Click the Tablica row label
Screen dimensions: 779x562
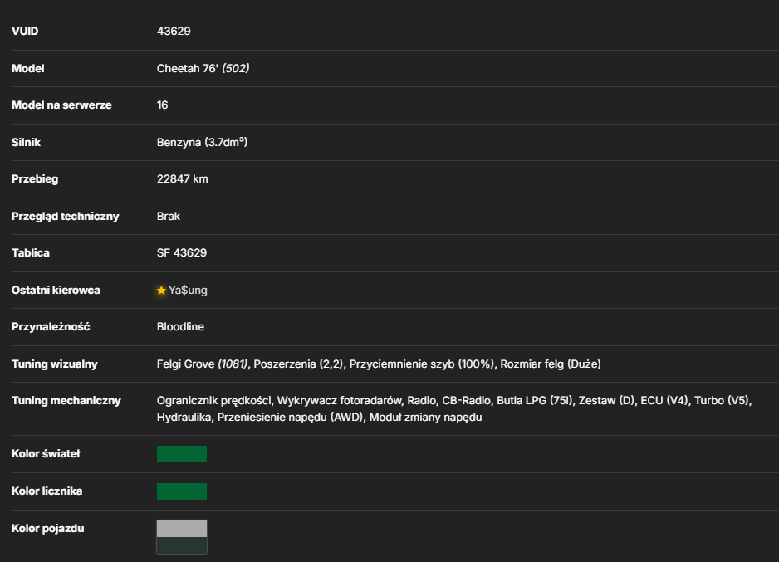pyautogui.click(x=30, y=253)
